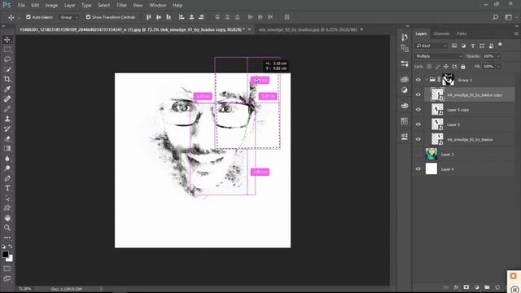The width and height of the screenshot is (521, 293).
Task: Toggle the layer filter on/off switch
Action: (500, 45)
